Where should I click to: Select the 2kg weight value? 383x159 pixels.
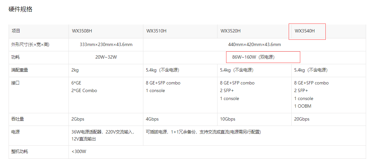point(75,70)
